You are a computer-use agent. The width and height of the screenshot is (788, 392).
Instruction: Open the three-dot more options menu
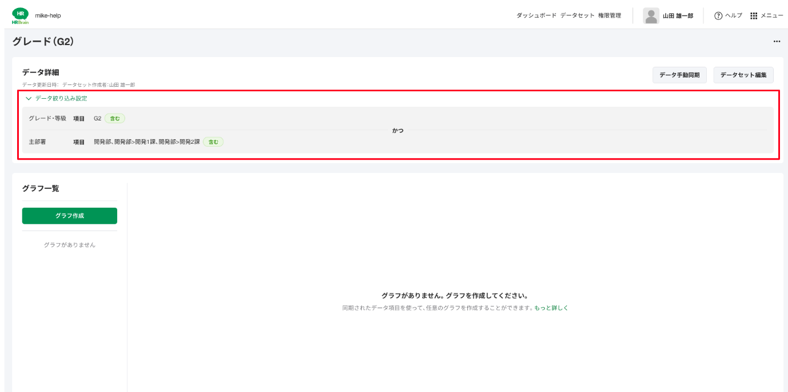coord(777,42)
